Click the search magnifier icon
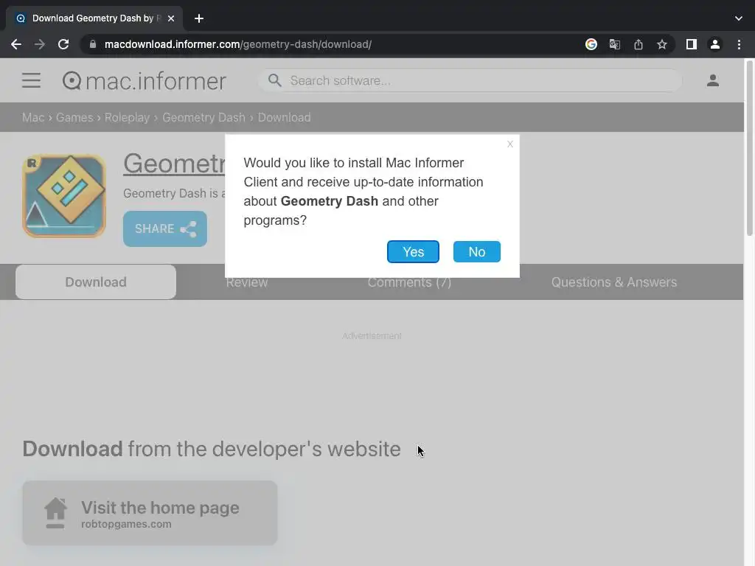This screenshot has width=755, height=566. pos(274,80)
